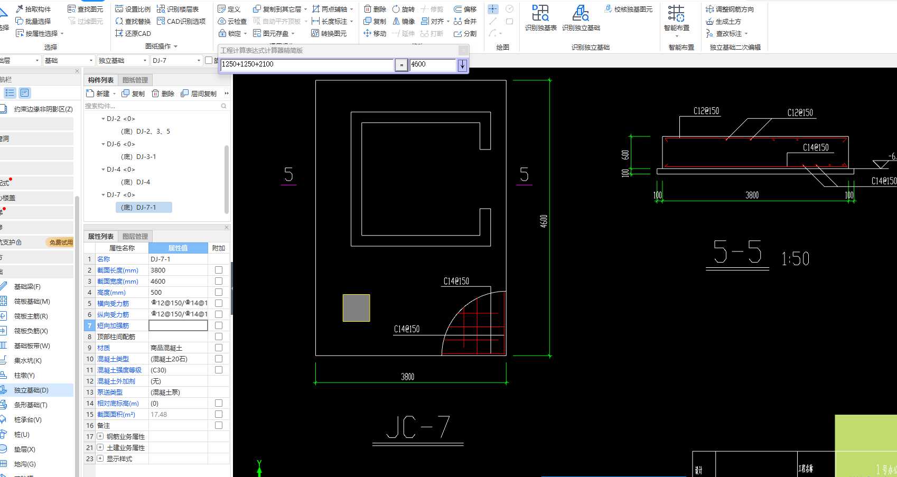Click the 删除 delete tool in ribbon
The height and width of the screenshot is (477, 897).
pos(375,9)
